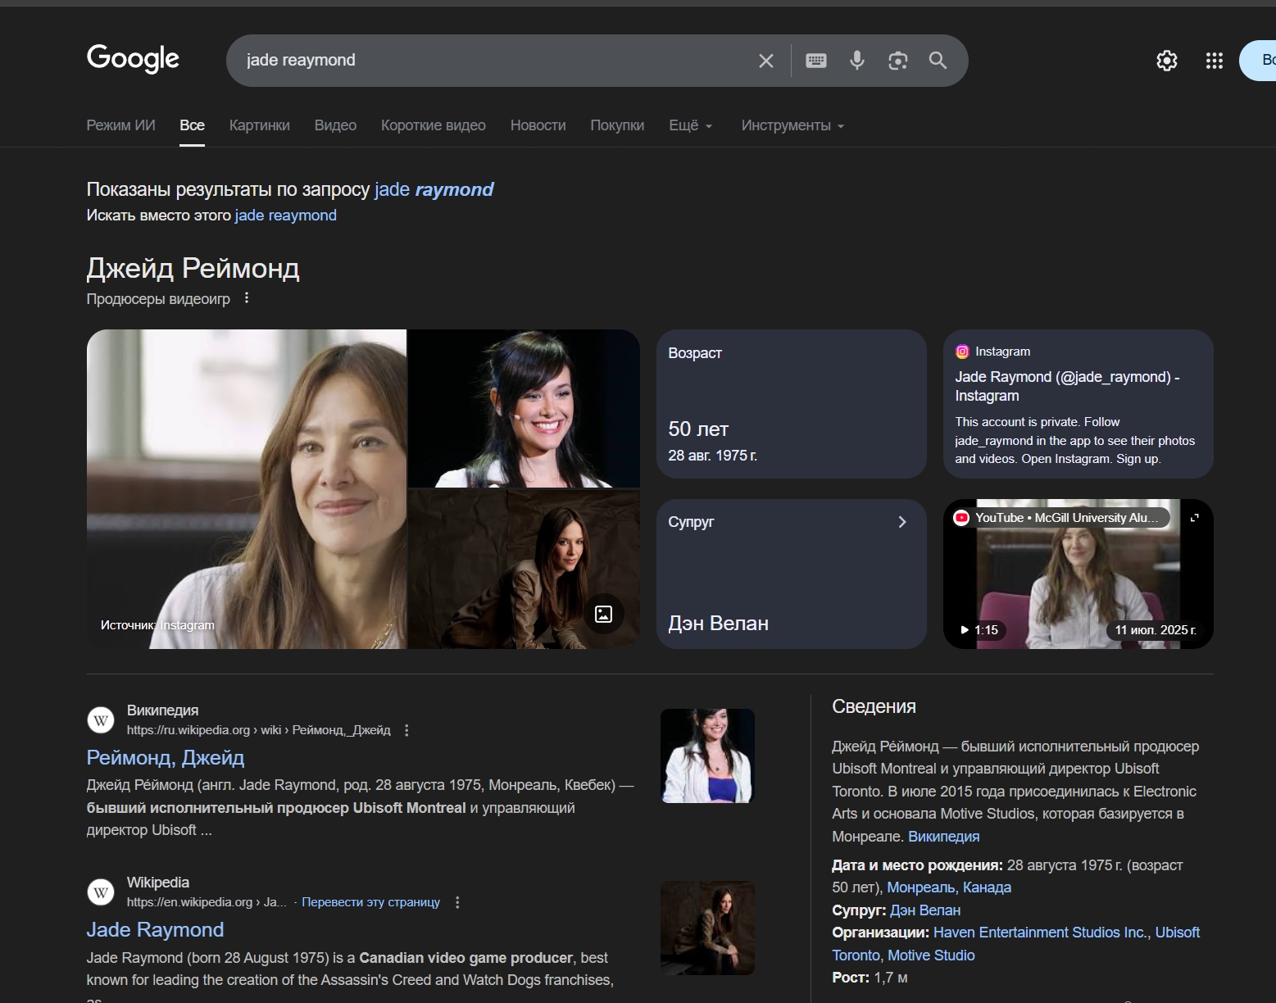
Task: Open the Реймонд, Джейд Wikipedia result
Action: (166, 757)
